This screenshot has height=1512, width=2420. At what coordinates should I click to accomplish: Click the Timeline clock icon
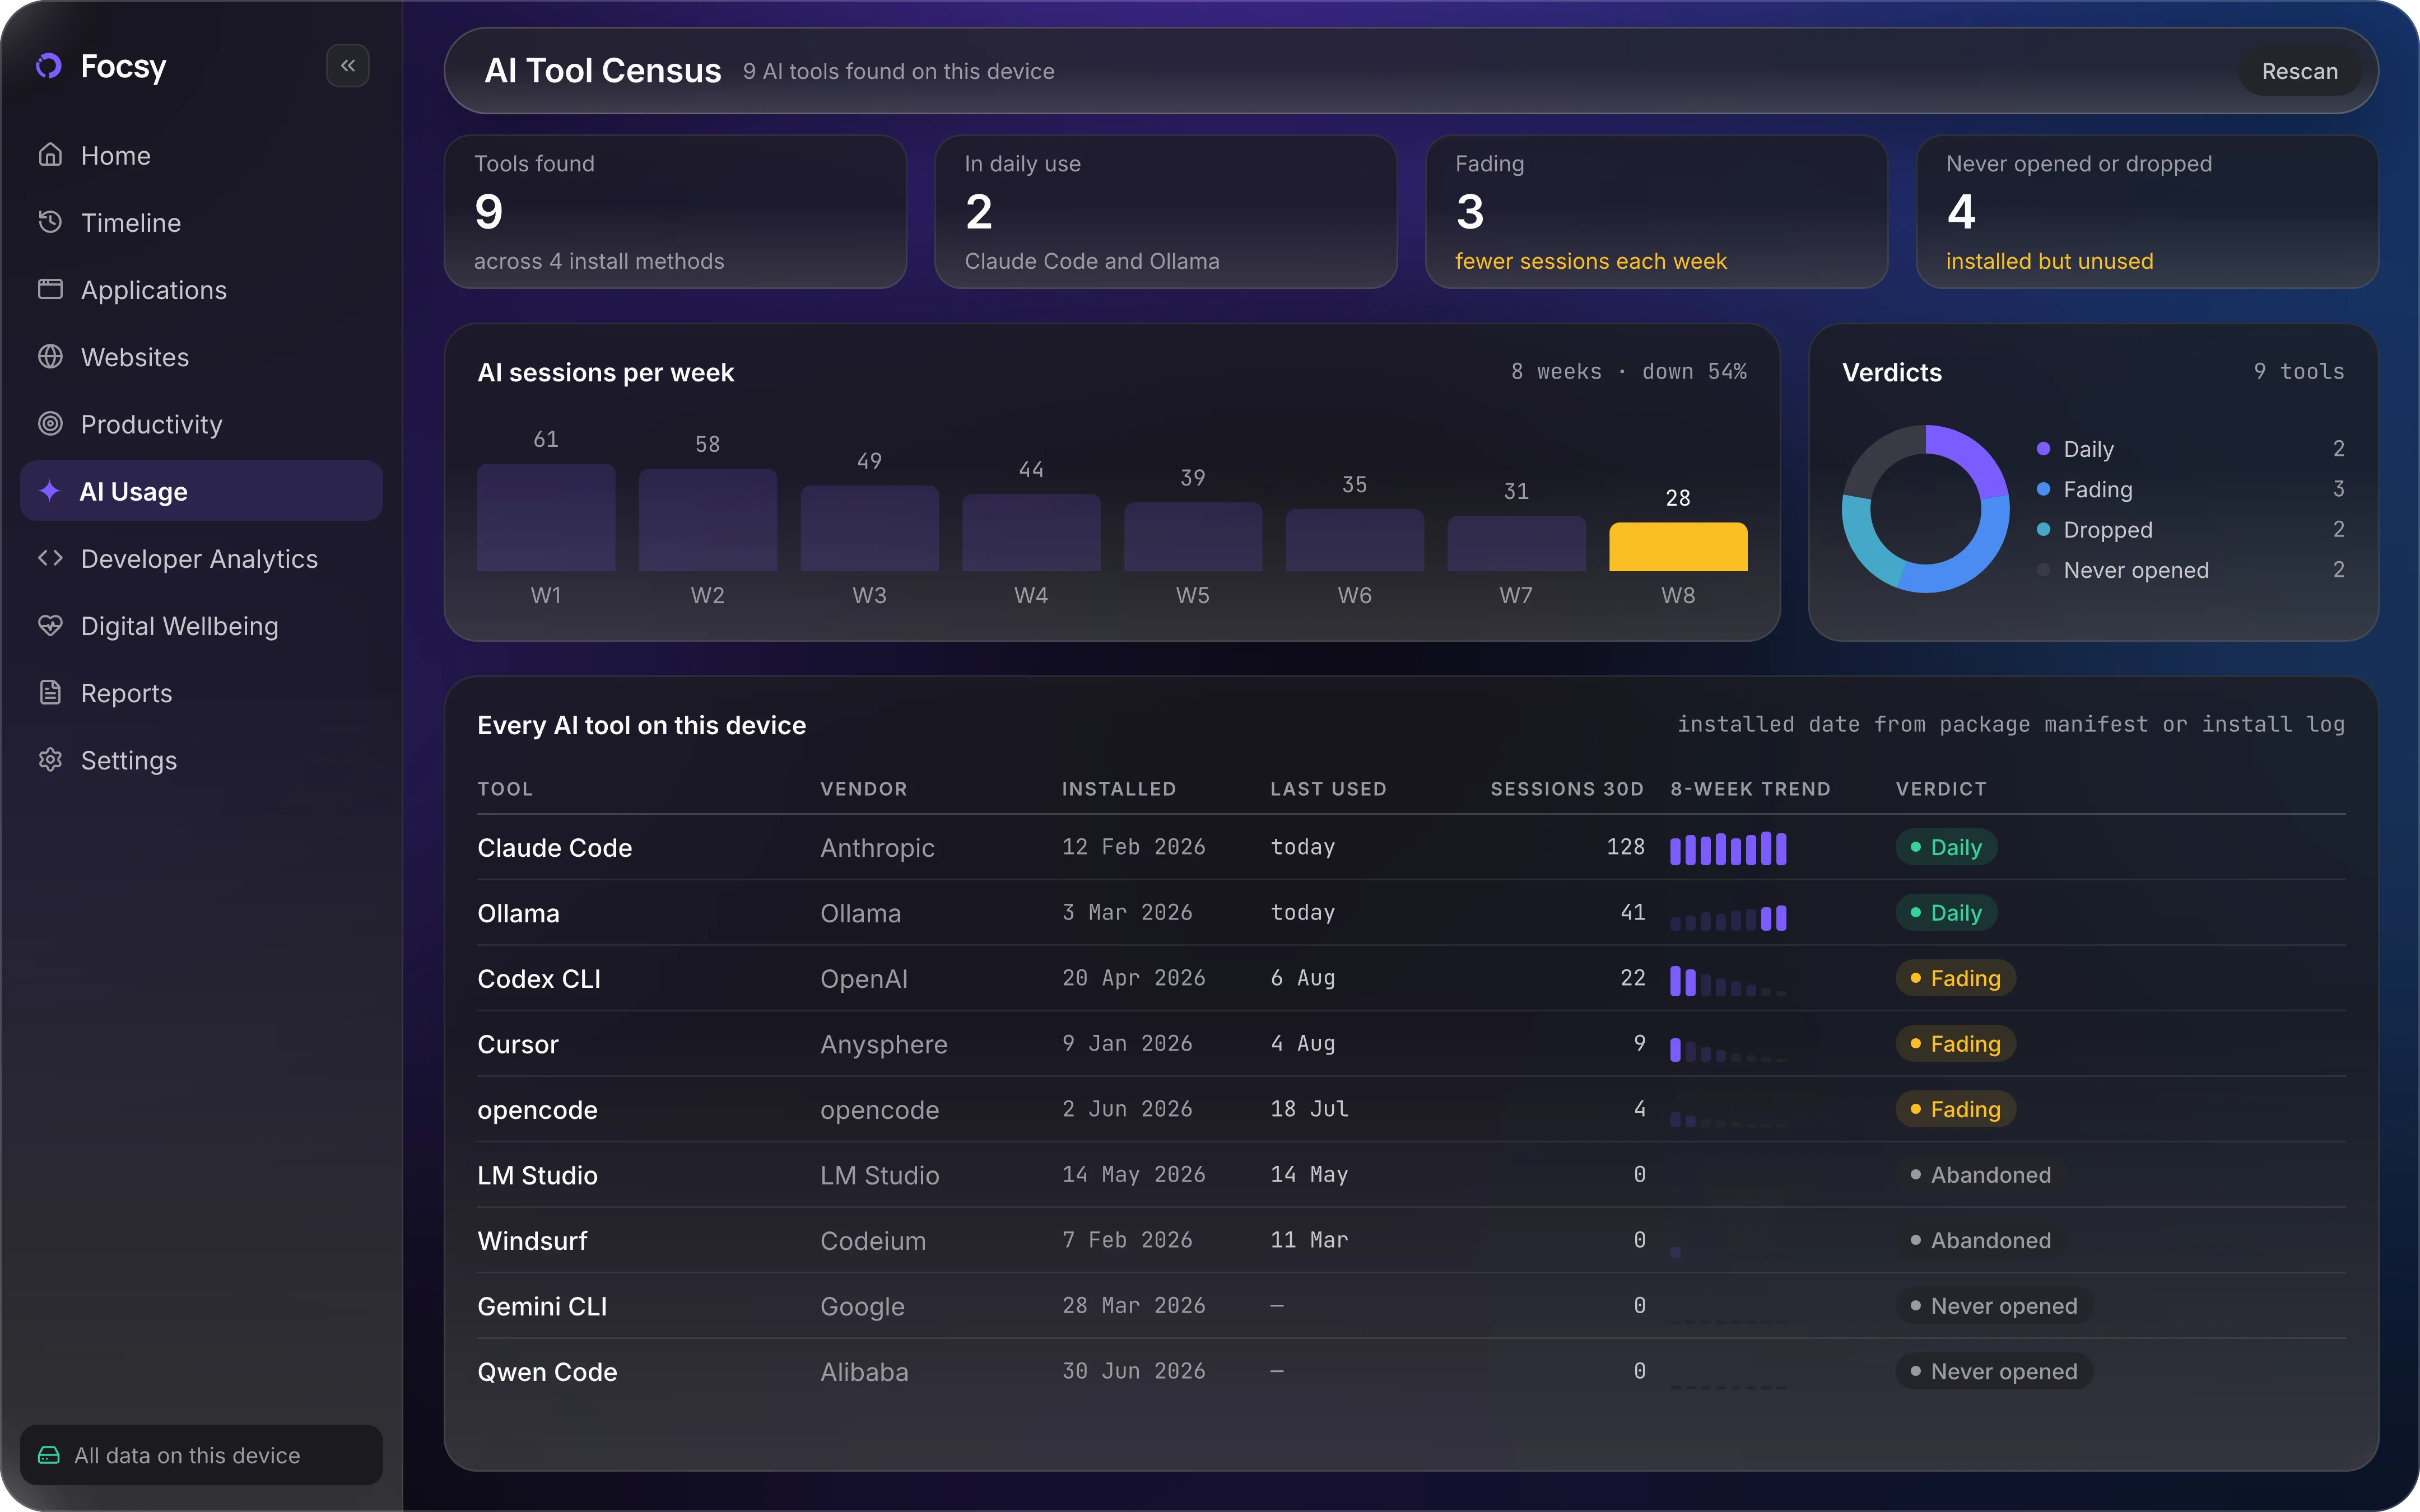(50, 222)
